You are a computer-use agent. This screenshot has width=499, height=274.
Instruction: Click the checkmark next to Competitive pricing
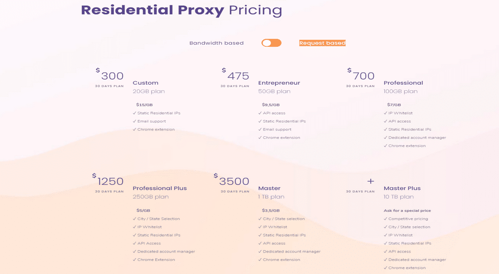click(x=385, y=219)
